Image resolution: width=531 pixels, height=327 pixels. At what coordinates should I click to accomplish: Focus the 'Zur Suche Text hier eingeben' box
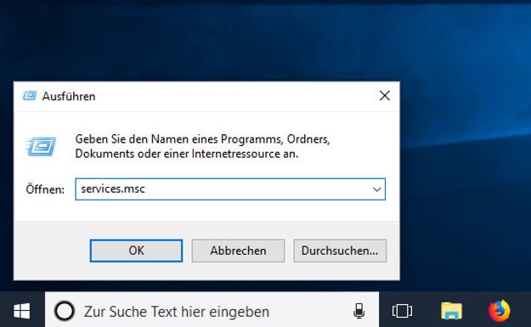tap(212, 310)
